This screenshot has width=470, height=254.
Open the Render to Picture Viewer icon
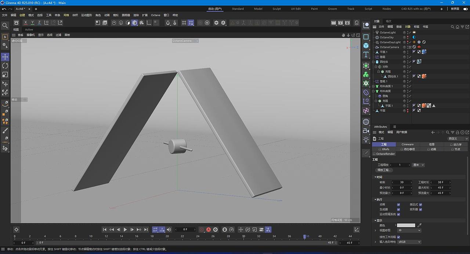coord(340,22)
